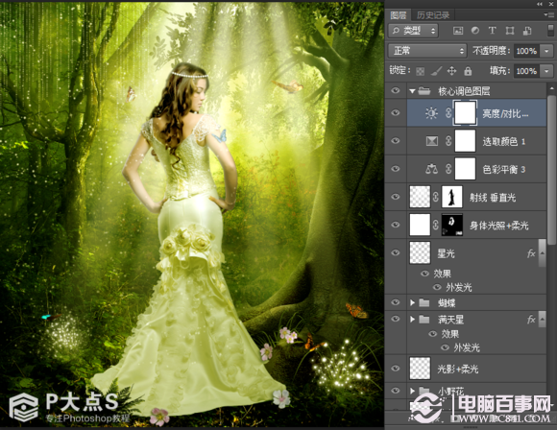The image size is (557, 430).
Task: Select the 星光 layer thumbnail
Action: pyautogui.click(x=420, y=252)
